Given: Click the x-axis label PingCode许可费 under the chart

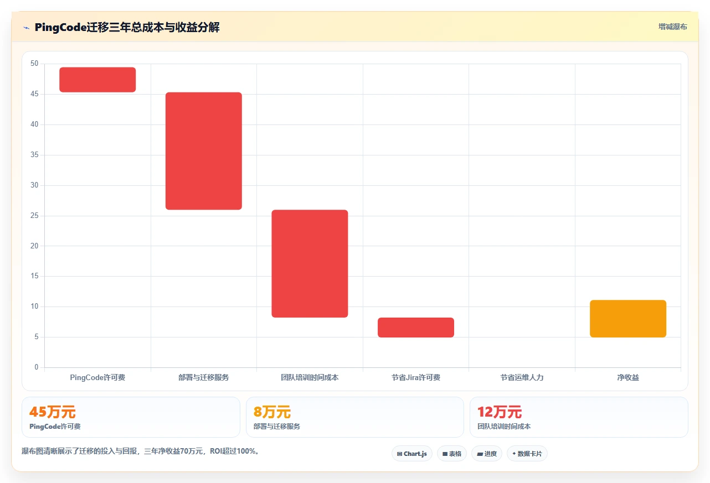Looking at the screenshot, I should 97,377.
